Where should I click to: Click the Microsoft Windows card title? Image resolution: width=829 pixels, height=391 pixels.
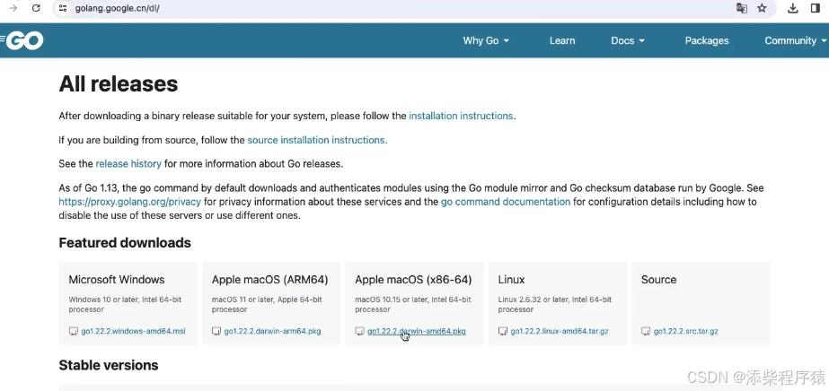117,280
